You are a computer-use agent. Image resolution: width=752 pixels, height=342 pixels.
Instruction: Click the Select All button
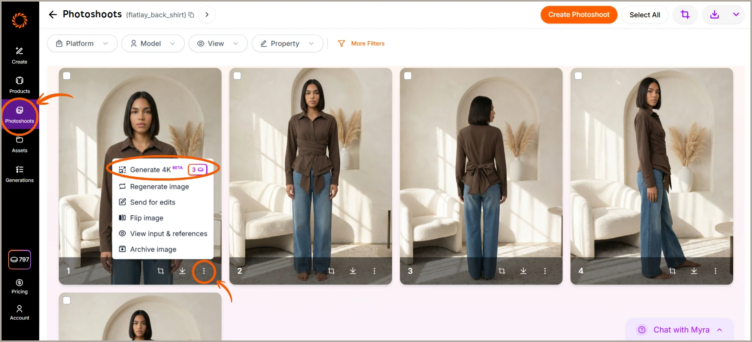point(645,15)
